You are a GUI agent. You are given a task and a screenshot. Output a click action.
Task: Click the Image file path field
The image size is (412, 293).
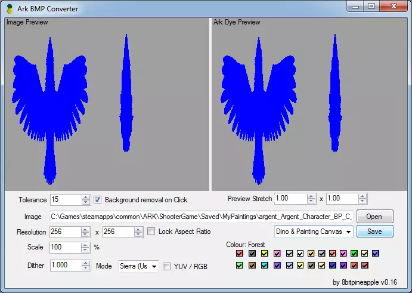point(202,216)
